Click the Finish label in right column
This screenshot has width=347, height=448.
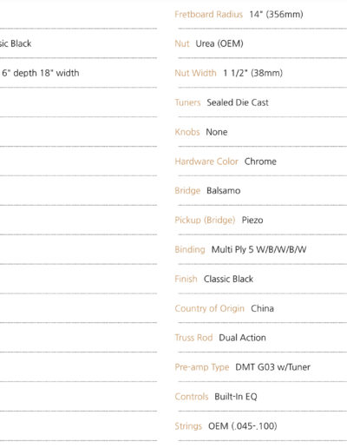186,279
